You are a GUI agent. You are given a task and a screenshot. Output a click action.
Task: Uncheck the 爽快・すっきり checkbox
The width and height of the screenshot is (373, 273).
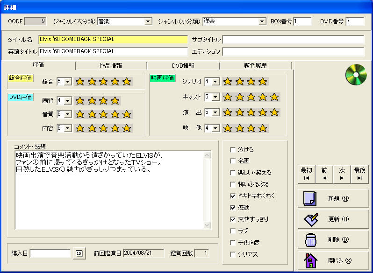tap(233, 219)
